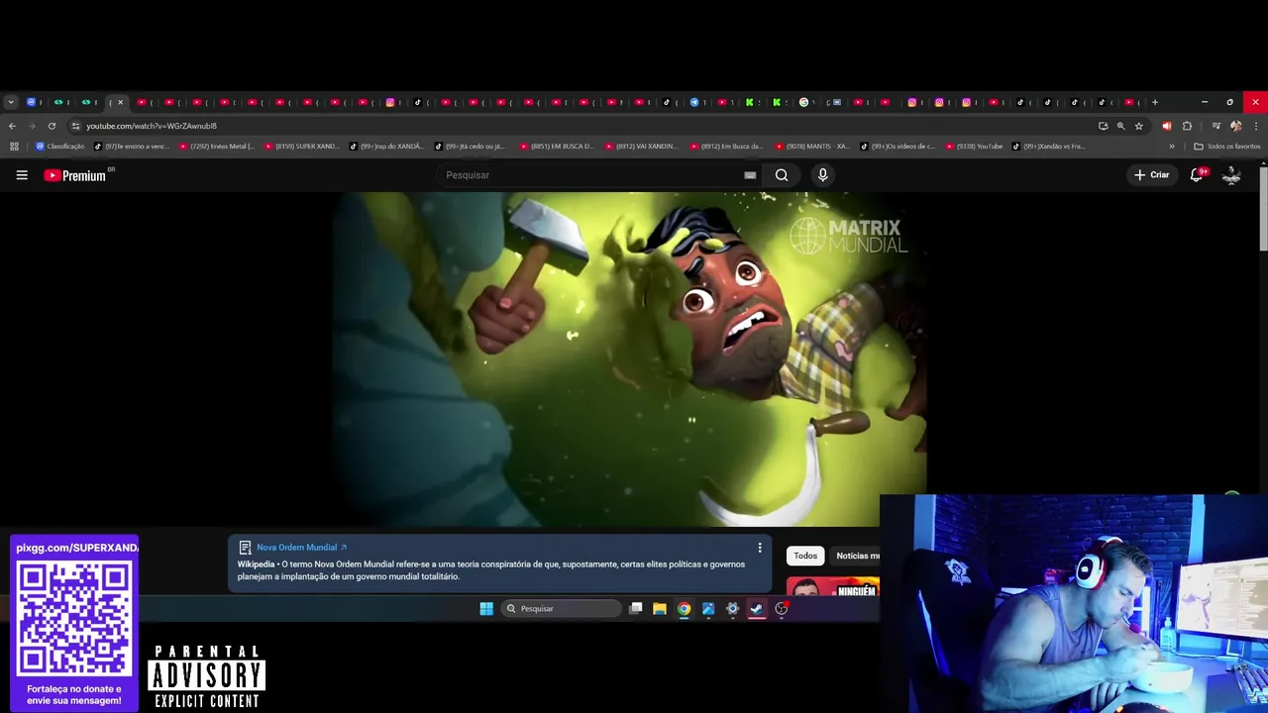The width and height of the screenshot is (1268, 713).
Task: Open the EM BUSCA D... bookmark
Action: (557, 147)
